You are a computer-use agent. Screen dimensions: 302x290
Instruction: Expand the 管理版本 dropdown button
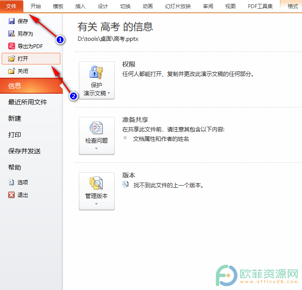[97, 191]
